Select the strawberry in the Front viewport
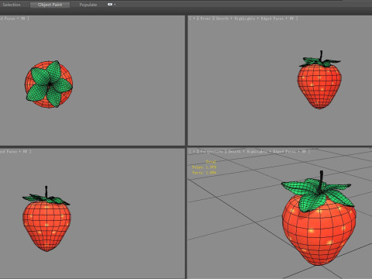The image size is (372, 279). coord(319,83)
